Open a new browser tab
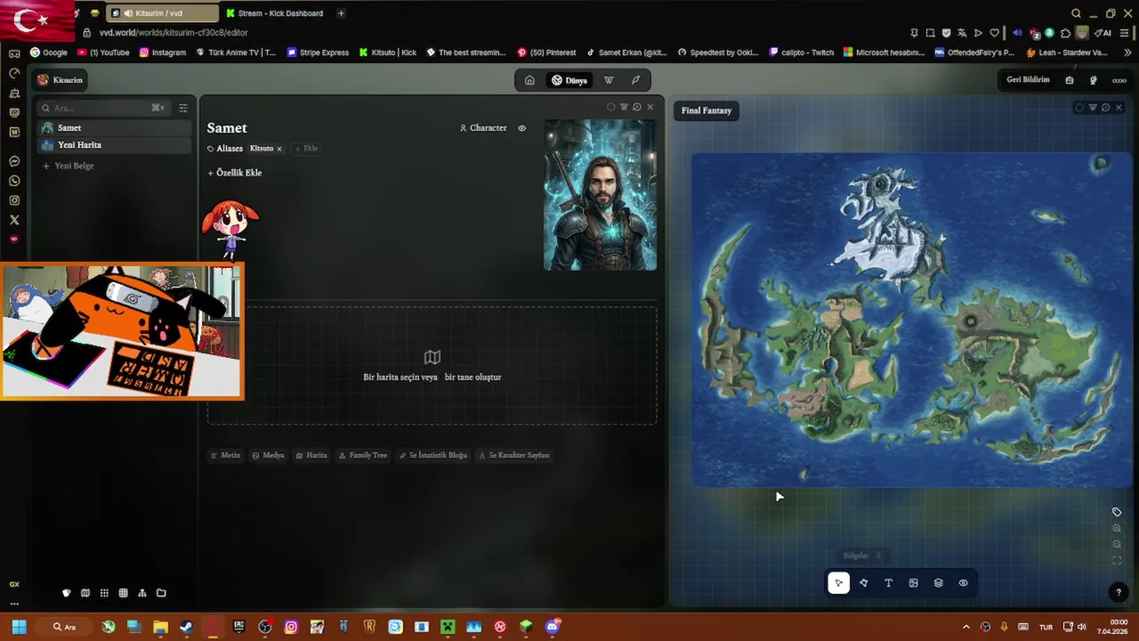The image size is (1139, 641). 341,13
